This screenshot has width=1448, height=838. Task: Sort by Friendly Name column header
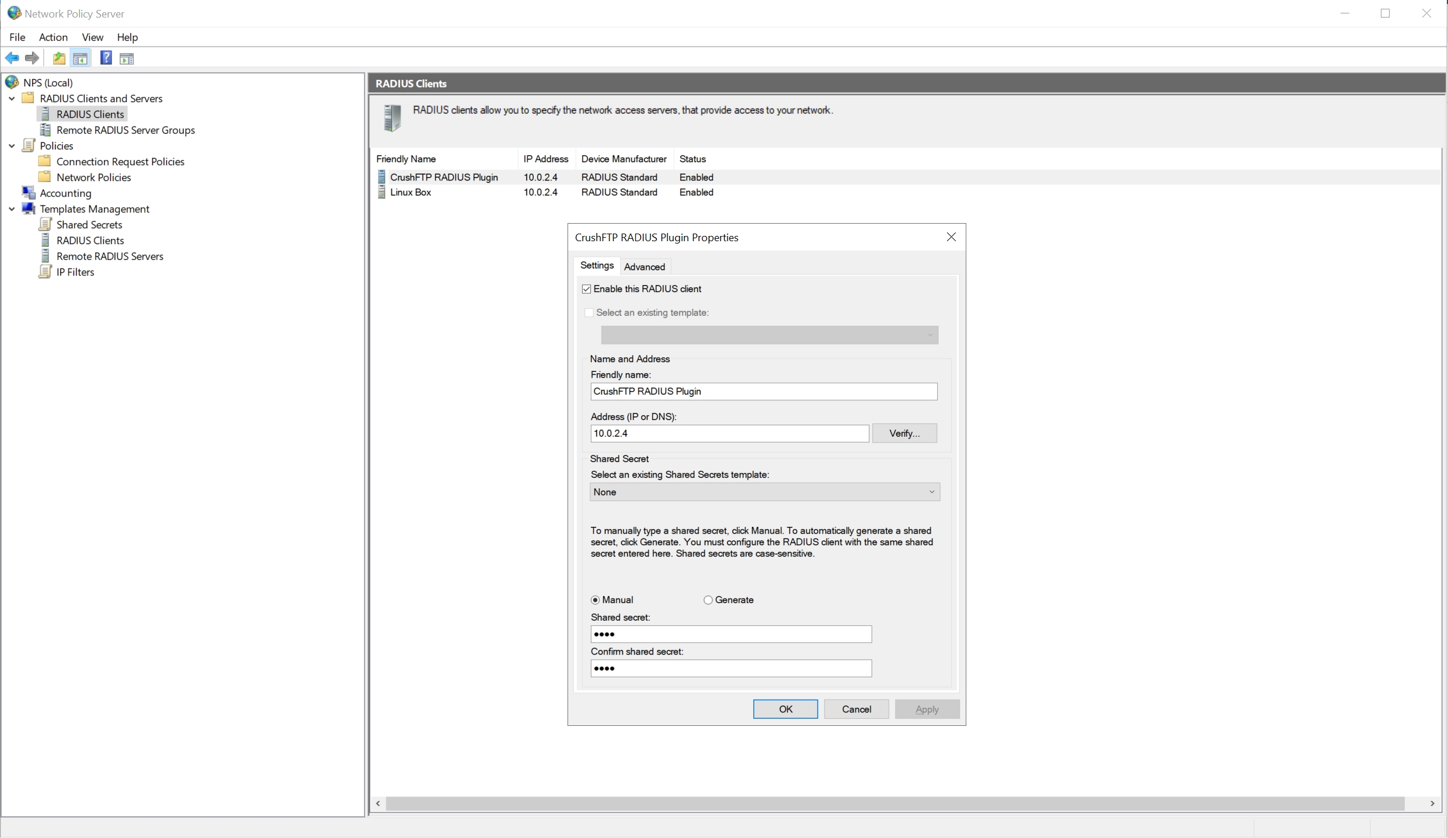pos(444,159)
